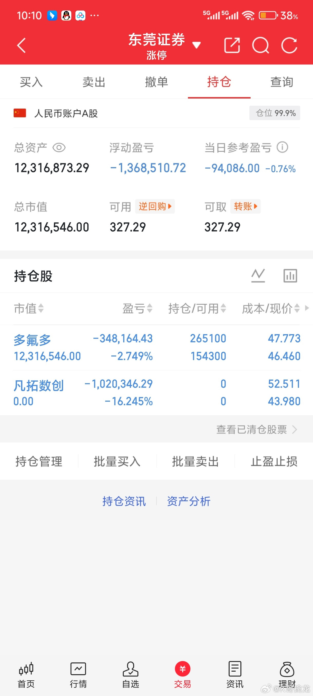The width and height of the screenshot is (313, 696).
Task: Tap floating P/L value -1,368,510.72
Action: click(148, 168)
